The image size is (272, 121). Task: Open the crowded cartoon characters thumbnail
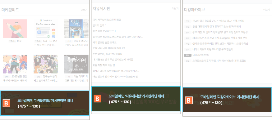click(x=46, y=64)
